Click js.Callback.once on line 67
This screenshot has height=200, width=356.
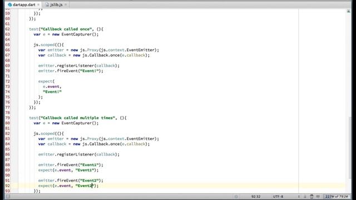point(101,55)
